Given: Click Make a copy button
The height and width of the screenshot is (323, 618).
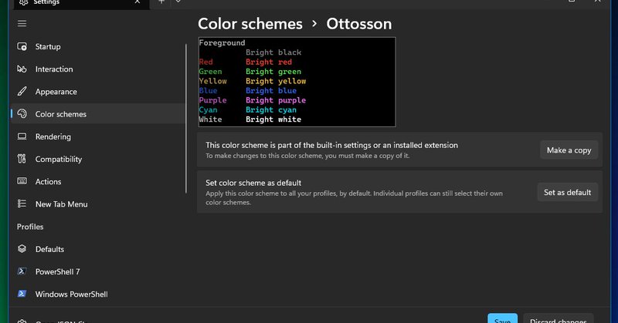Looking at the screenshot, I should tap(569, 150).
